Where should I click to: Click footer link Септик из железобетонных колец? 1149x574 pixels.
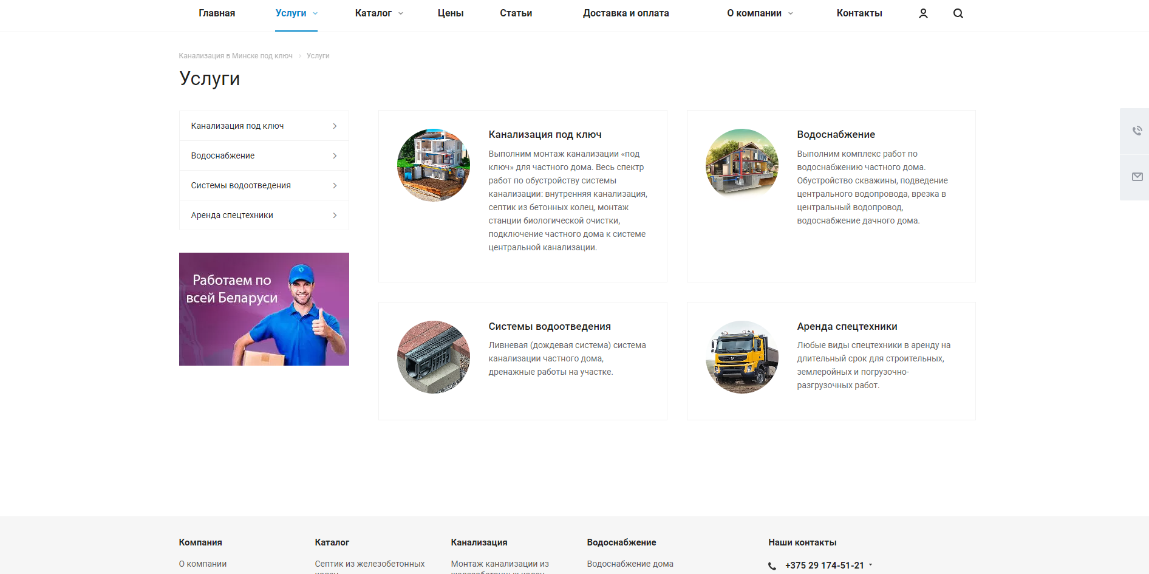(370, 567)
